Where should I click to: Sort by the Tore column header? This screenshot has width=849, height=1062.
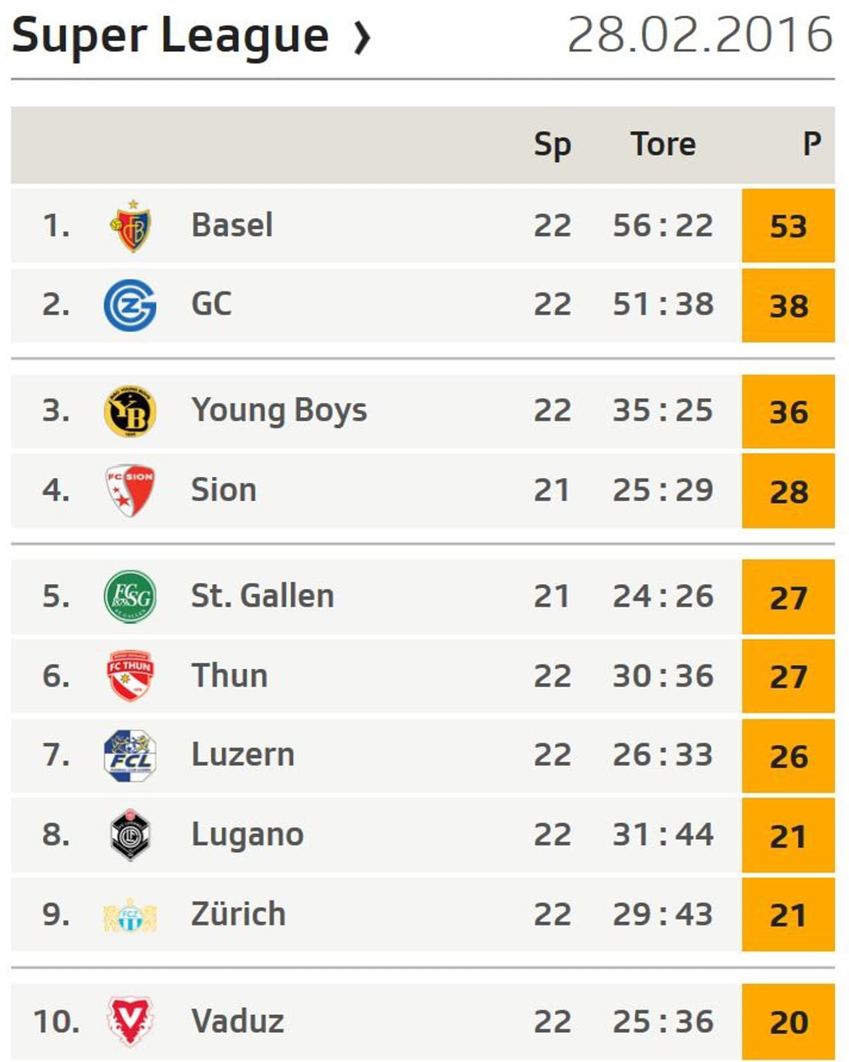pos(663,143)
